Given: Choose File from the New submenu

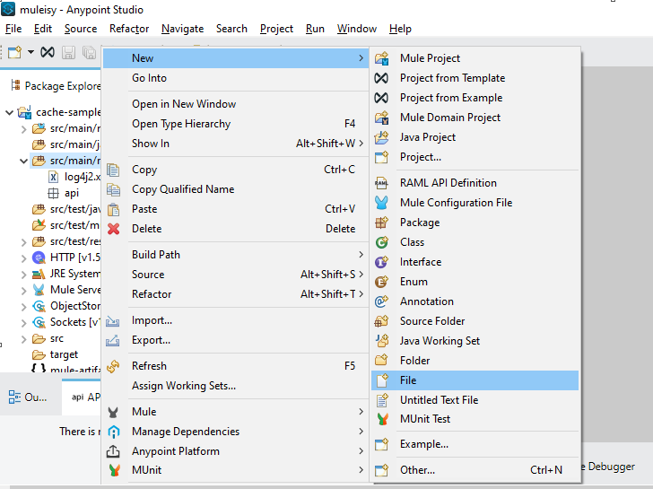Looking at the screenshot, I should click(475, 380).
